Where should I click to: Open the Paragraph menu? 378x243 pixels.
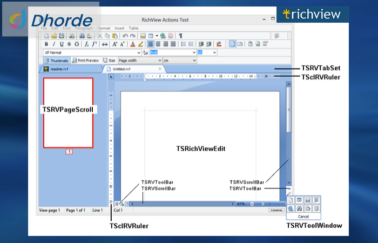coord(84,28)
